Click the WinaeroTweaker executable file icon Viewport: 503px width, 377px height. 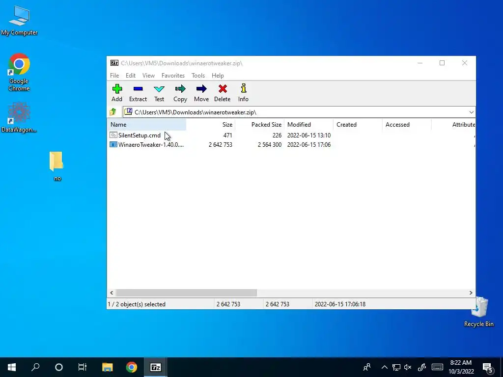[113, 145]
